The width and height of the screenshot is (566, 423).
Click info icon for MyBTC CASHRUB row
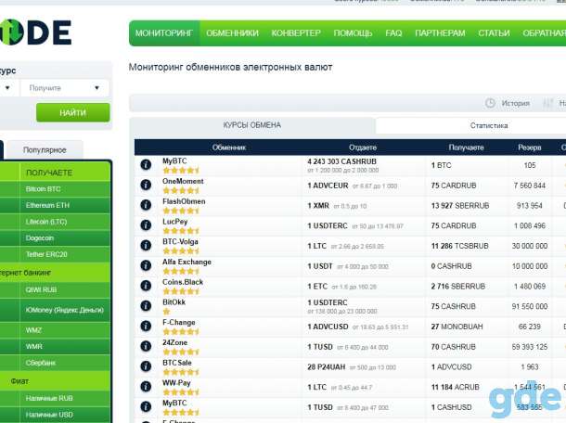146,165
